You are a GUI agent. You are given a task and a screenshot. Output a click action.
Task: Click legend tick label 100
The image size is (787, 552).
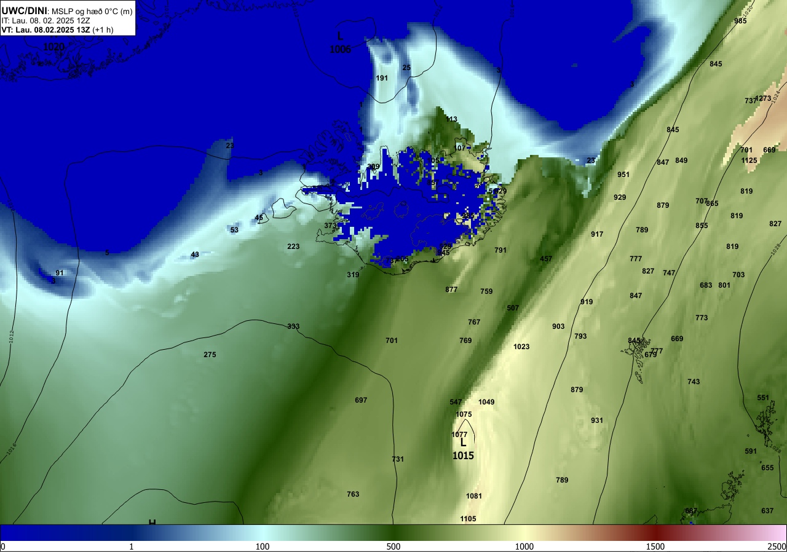[263, 546]
